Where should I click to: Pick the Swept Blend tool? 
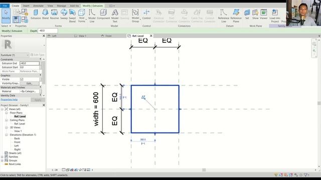pos(72,15)
